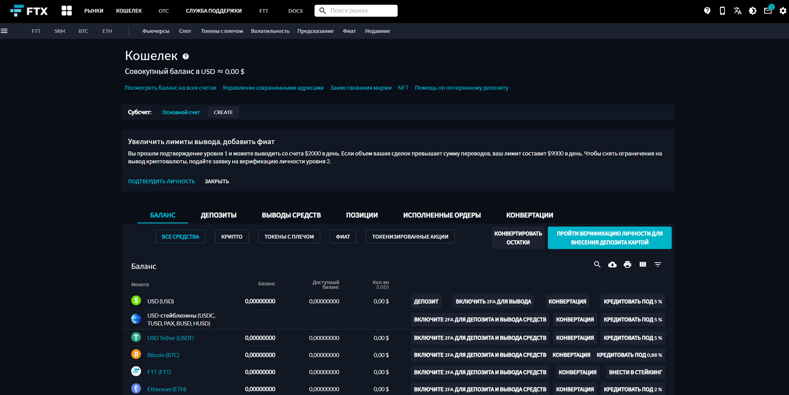Open the DOCS menu item
Viewport: 789px width, 395px height.
coord(296,11)
